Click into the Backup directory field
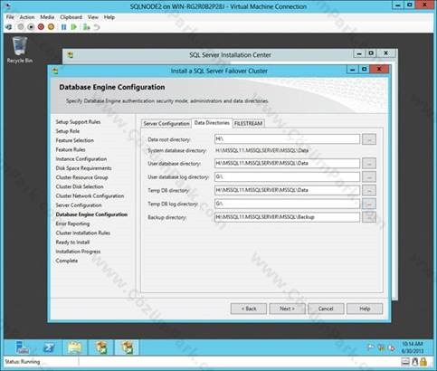The image size is (437, 371). point(287,217)
